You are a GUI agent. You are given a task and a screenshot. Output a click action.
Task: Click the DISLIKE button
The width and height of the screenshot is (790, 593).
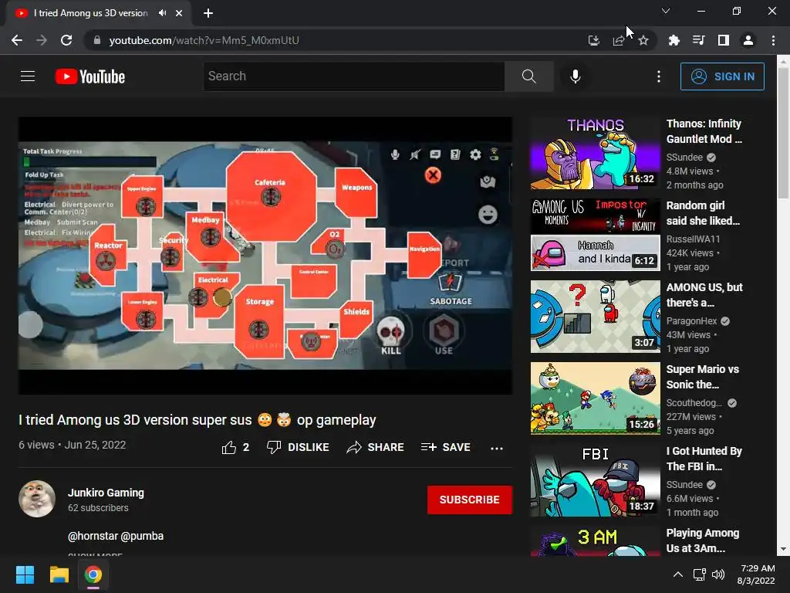[298, 447]
